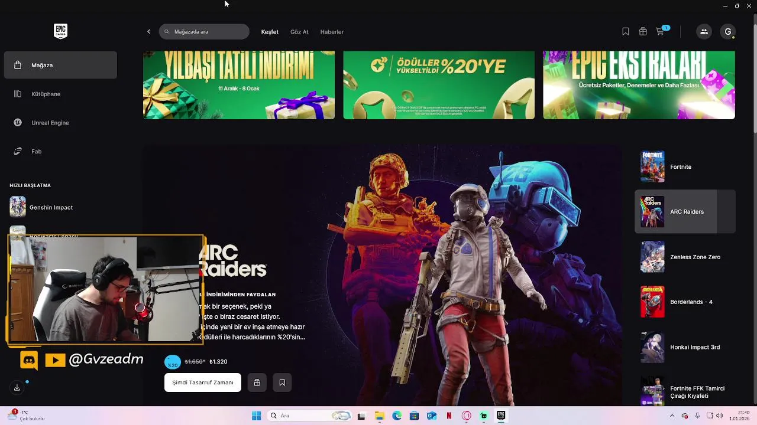Show hidden system tray icons
The image size is (757, 425).
672,416
